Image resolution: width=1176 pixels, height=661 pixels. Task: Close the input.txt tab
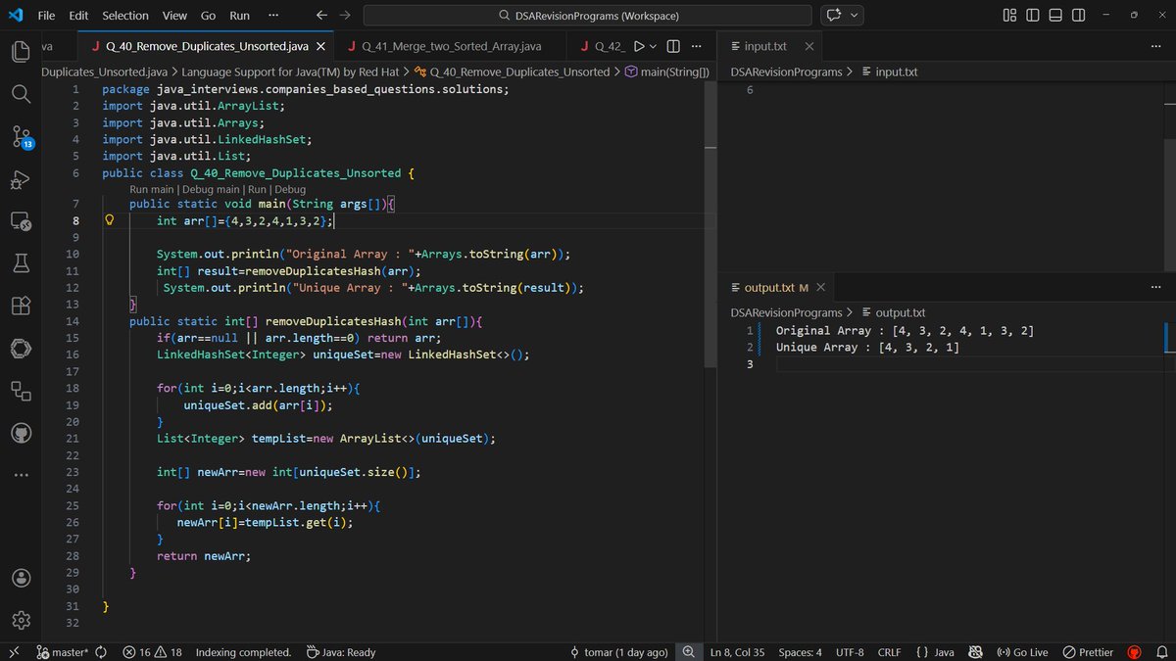pos(808,46)
